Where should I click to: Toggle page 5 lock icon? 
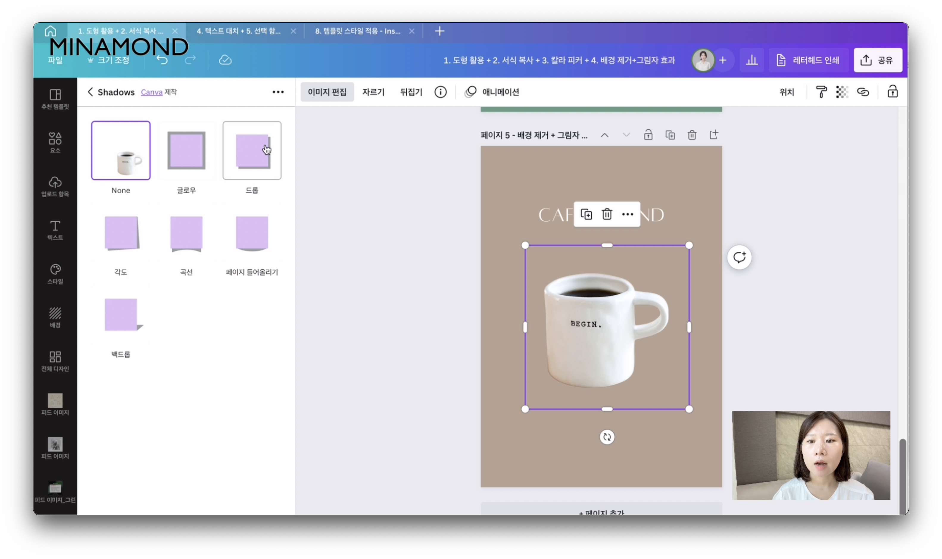[x=648, y=135]
